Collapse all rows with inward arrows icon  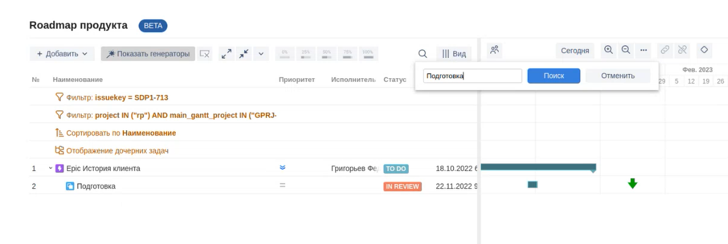click(x=244, y=53)
